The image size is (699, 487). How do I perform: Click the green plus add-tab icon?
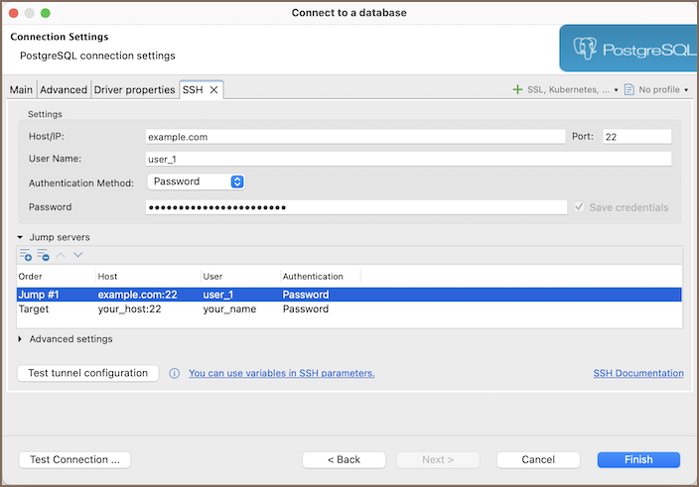point(517,89)
